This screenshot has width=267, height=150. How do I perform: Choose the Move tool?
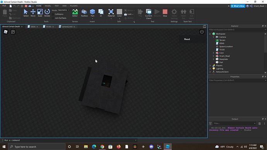(x=33, y=13)
